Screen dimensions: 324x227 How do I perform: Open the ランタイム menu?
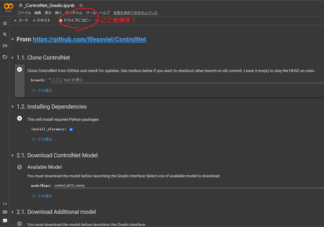[74, 13]
